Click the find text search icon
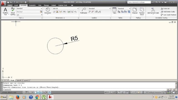 [41, 12]
